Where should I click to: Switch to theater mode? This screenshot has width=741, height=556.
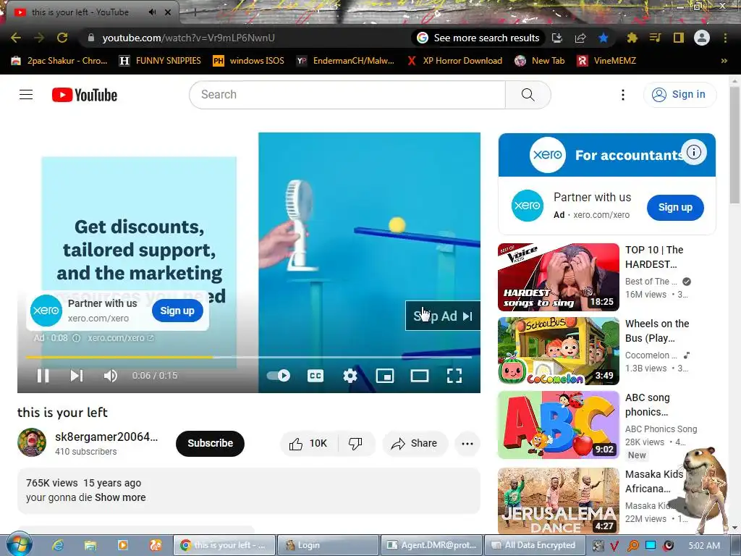tap(420, 376)
